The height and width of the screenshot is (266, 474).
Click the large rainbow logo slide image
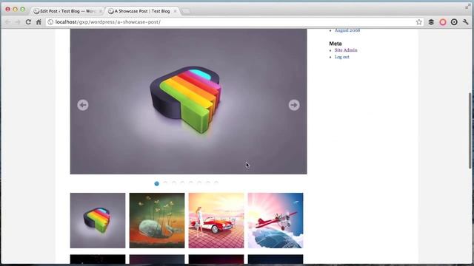[x=188, y=101]
